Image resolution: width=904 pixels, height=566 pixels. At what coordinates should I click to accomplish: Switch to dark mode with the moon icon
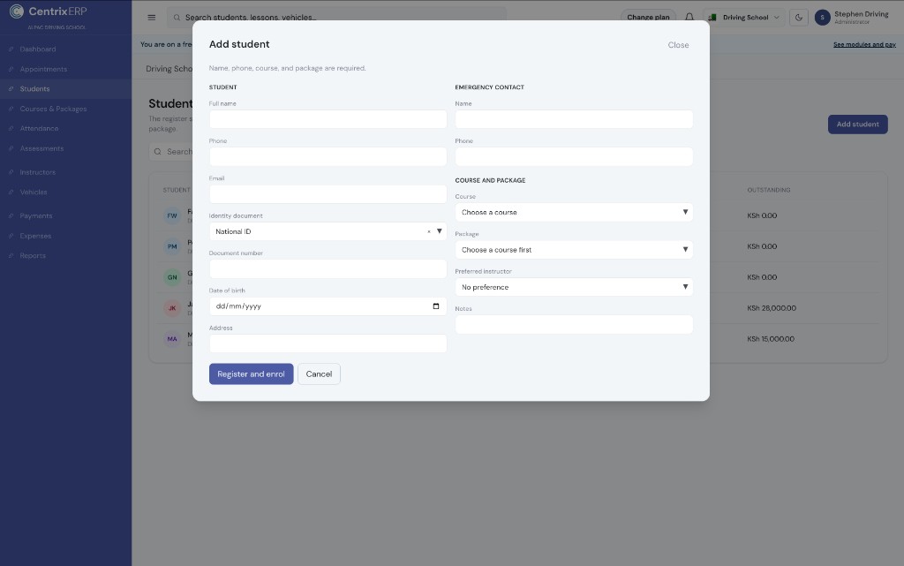pyautogui.click(x=798, y=18)
